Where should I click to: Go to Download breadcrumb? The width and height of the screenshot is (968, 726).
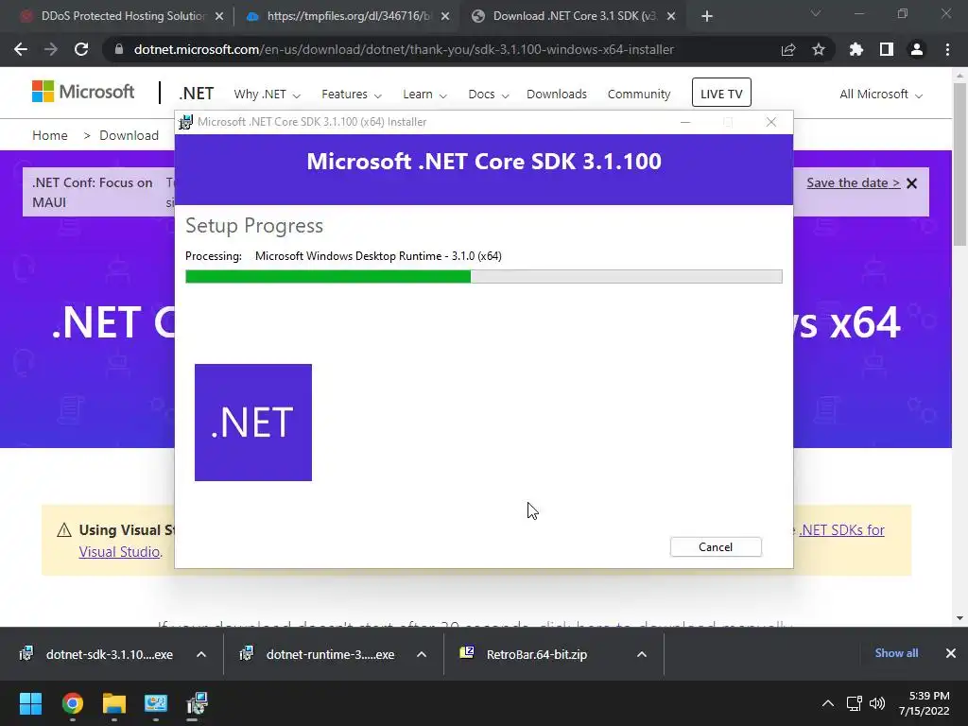129,136
